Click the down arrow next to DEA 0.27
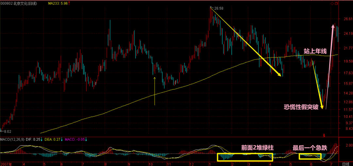 click(62, 140)
